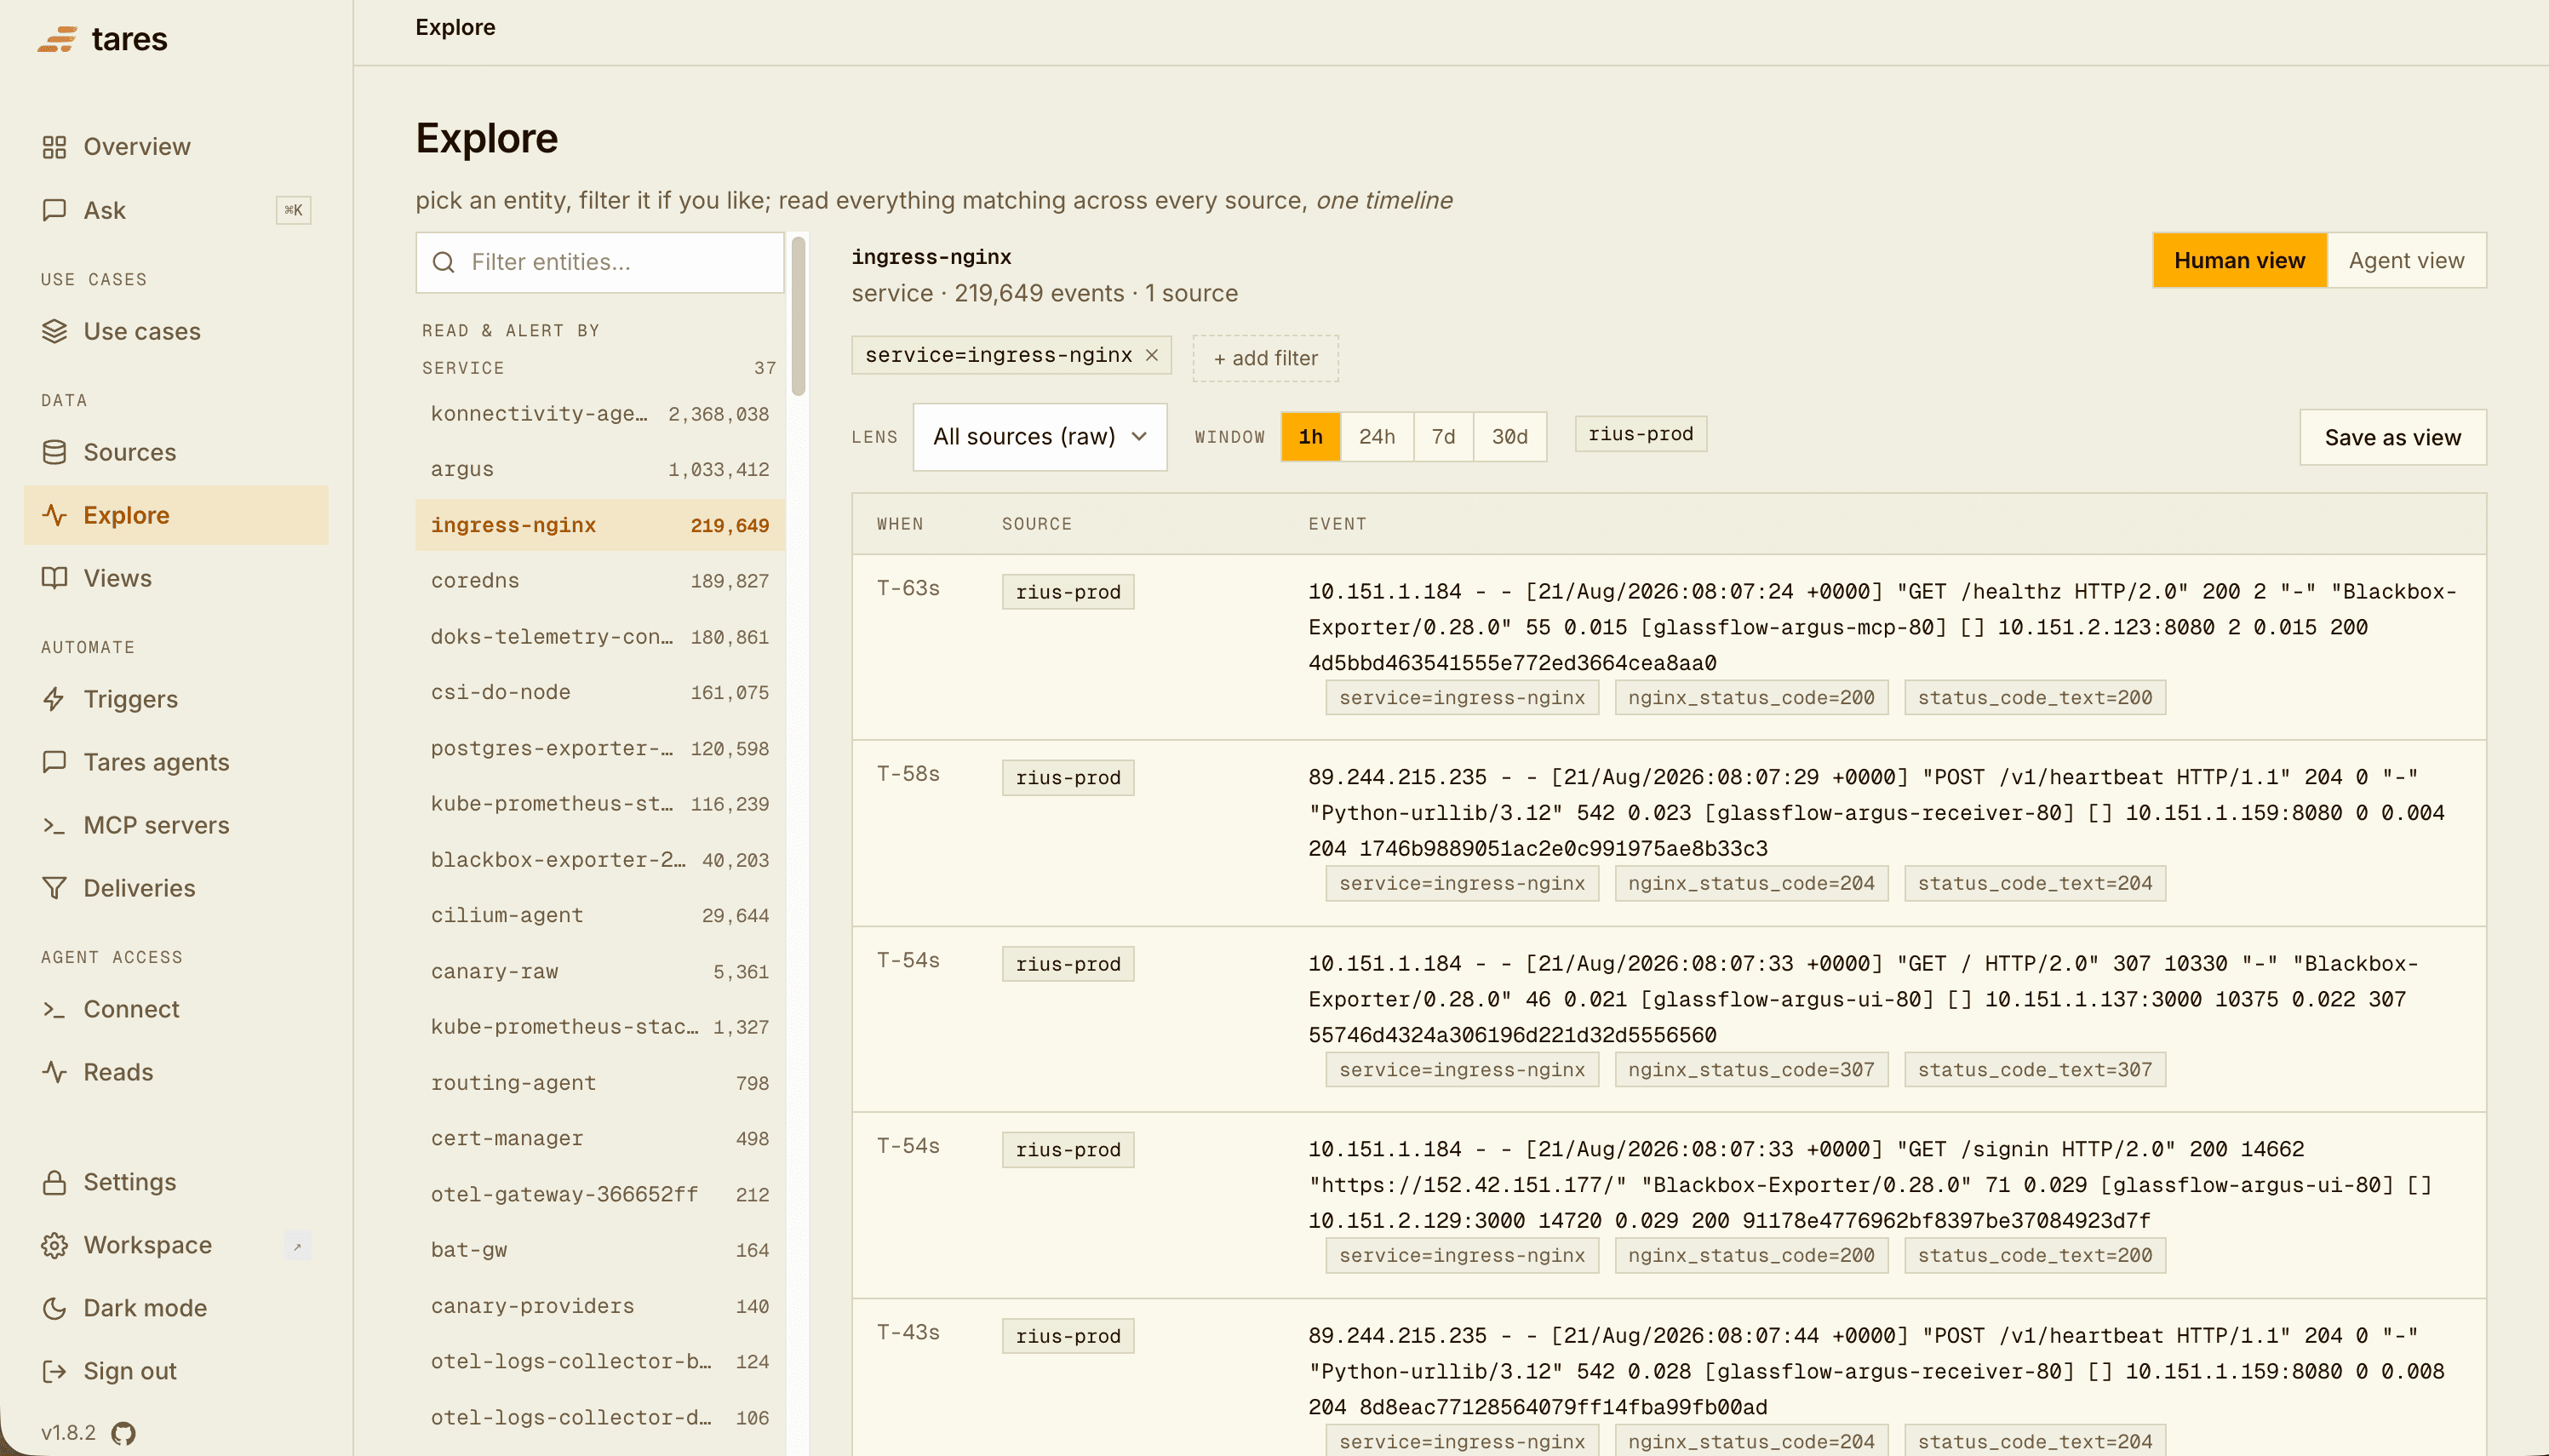This screenshot has width=2549, height=1456.
Task: Go to Sources page
Action: coord(176,452)
